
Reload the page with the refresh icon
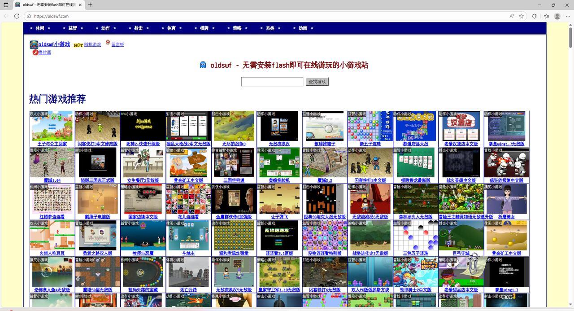(x=17, y=16)
